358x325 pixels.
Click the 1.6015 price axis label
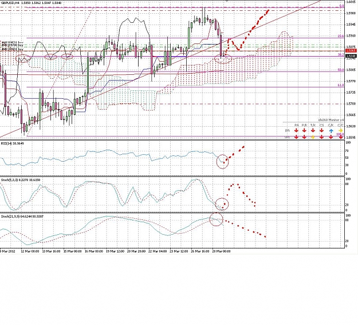(x=351, y=2)
